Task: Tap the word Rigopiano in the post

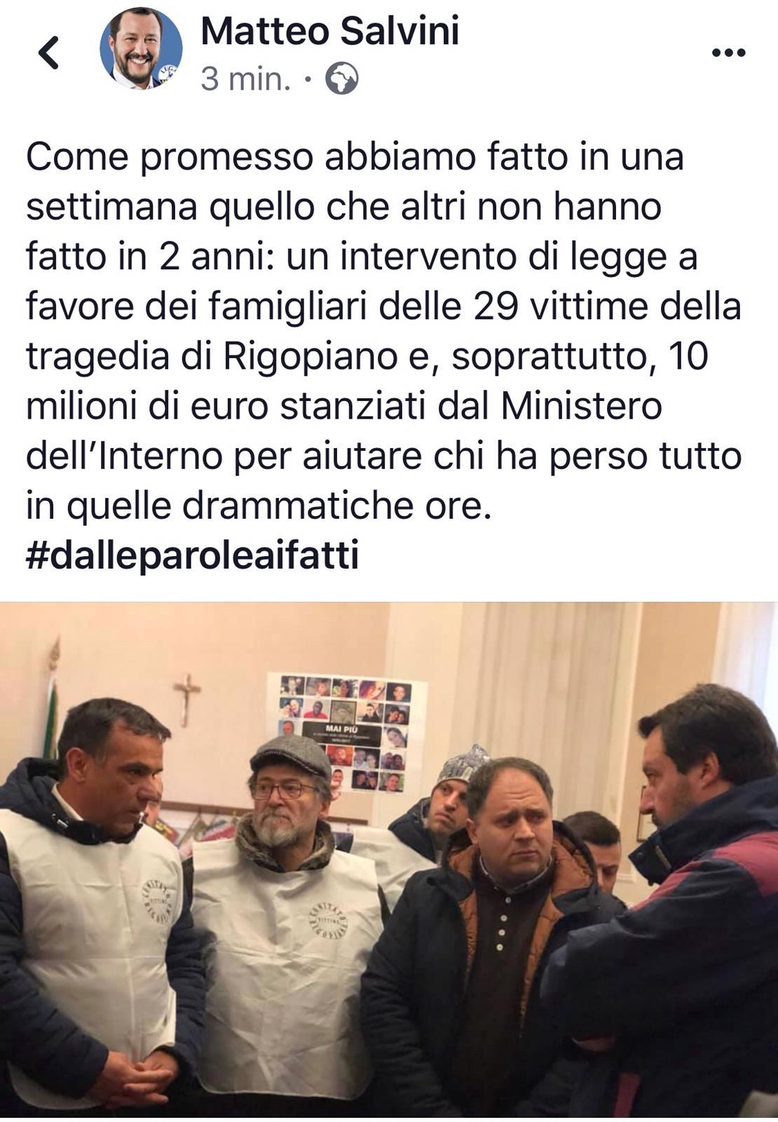Action: tap(310, 356)
